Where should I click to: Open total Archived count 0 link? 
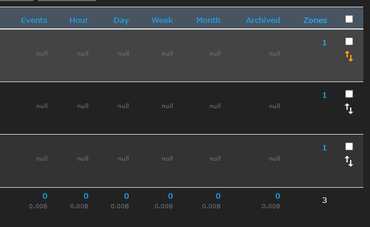tap(277, 196)
